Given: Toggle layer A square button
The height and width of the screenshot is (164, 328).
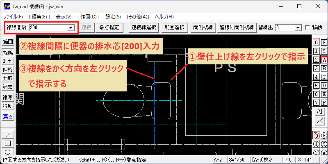Looking at the screenshot, I should coord(324,60).
